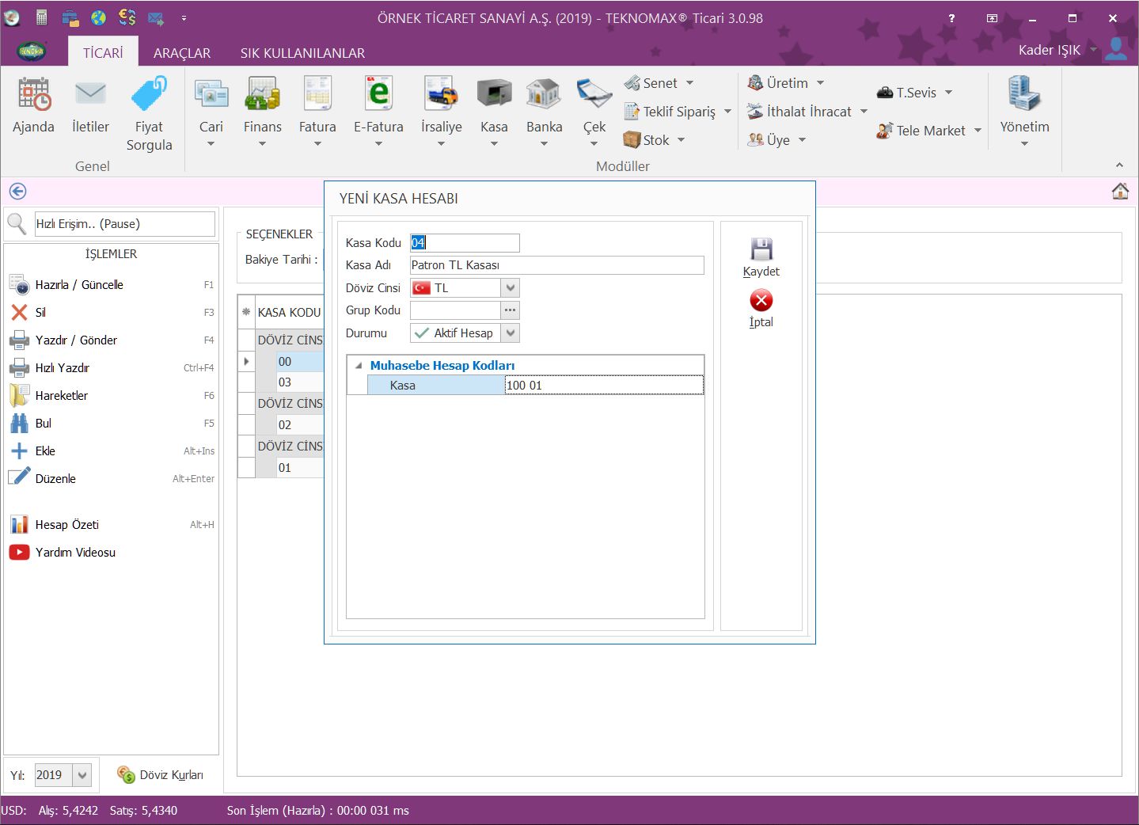Click the Kasa safe icon
Image resolution: width=1139 pixels, height=825 pixels.
tap(494, 95)
